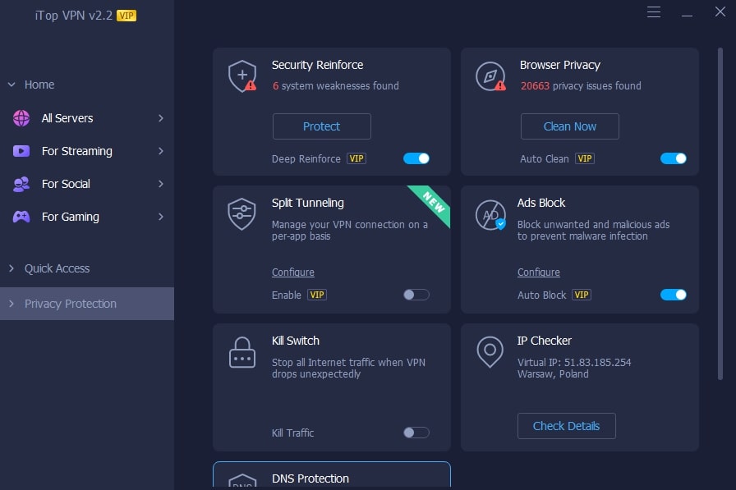Open Privacy Protection section

point(87,304)
